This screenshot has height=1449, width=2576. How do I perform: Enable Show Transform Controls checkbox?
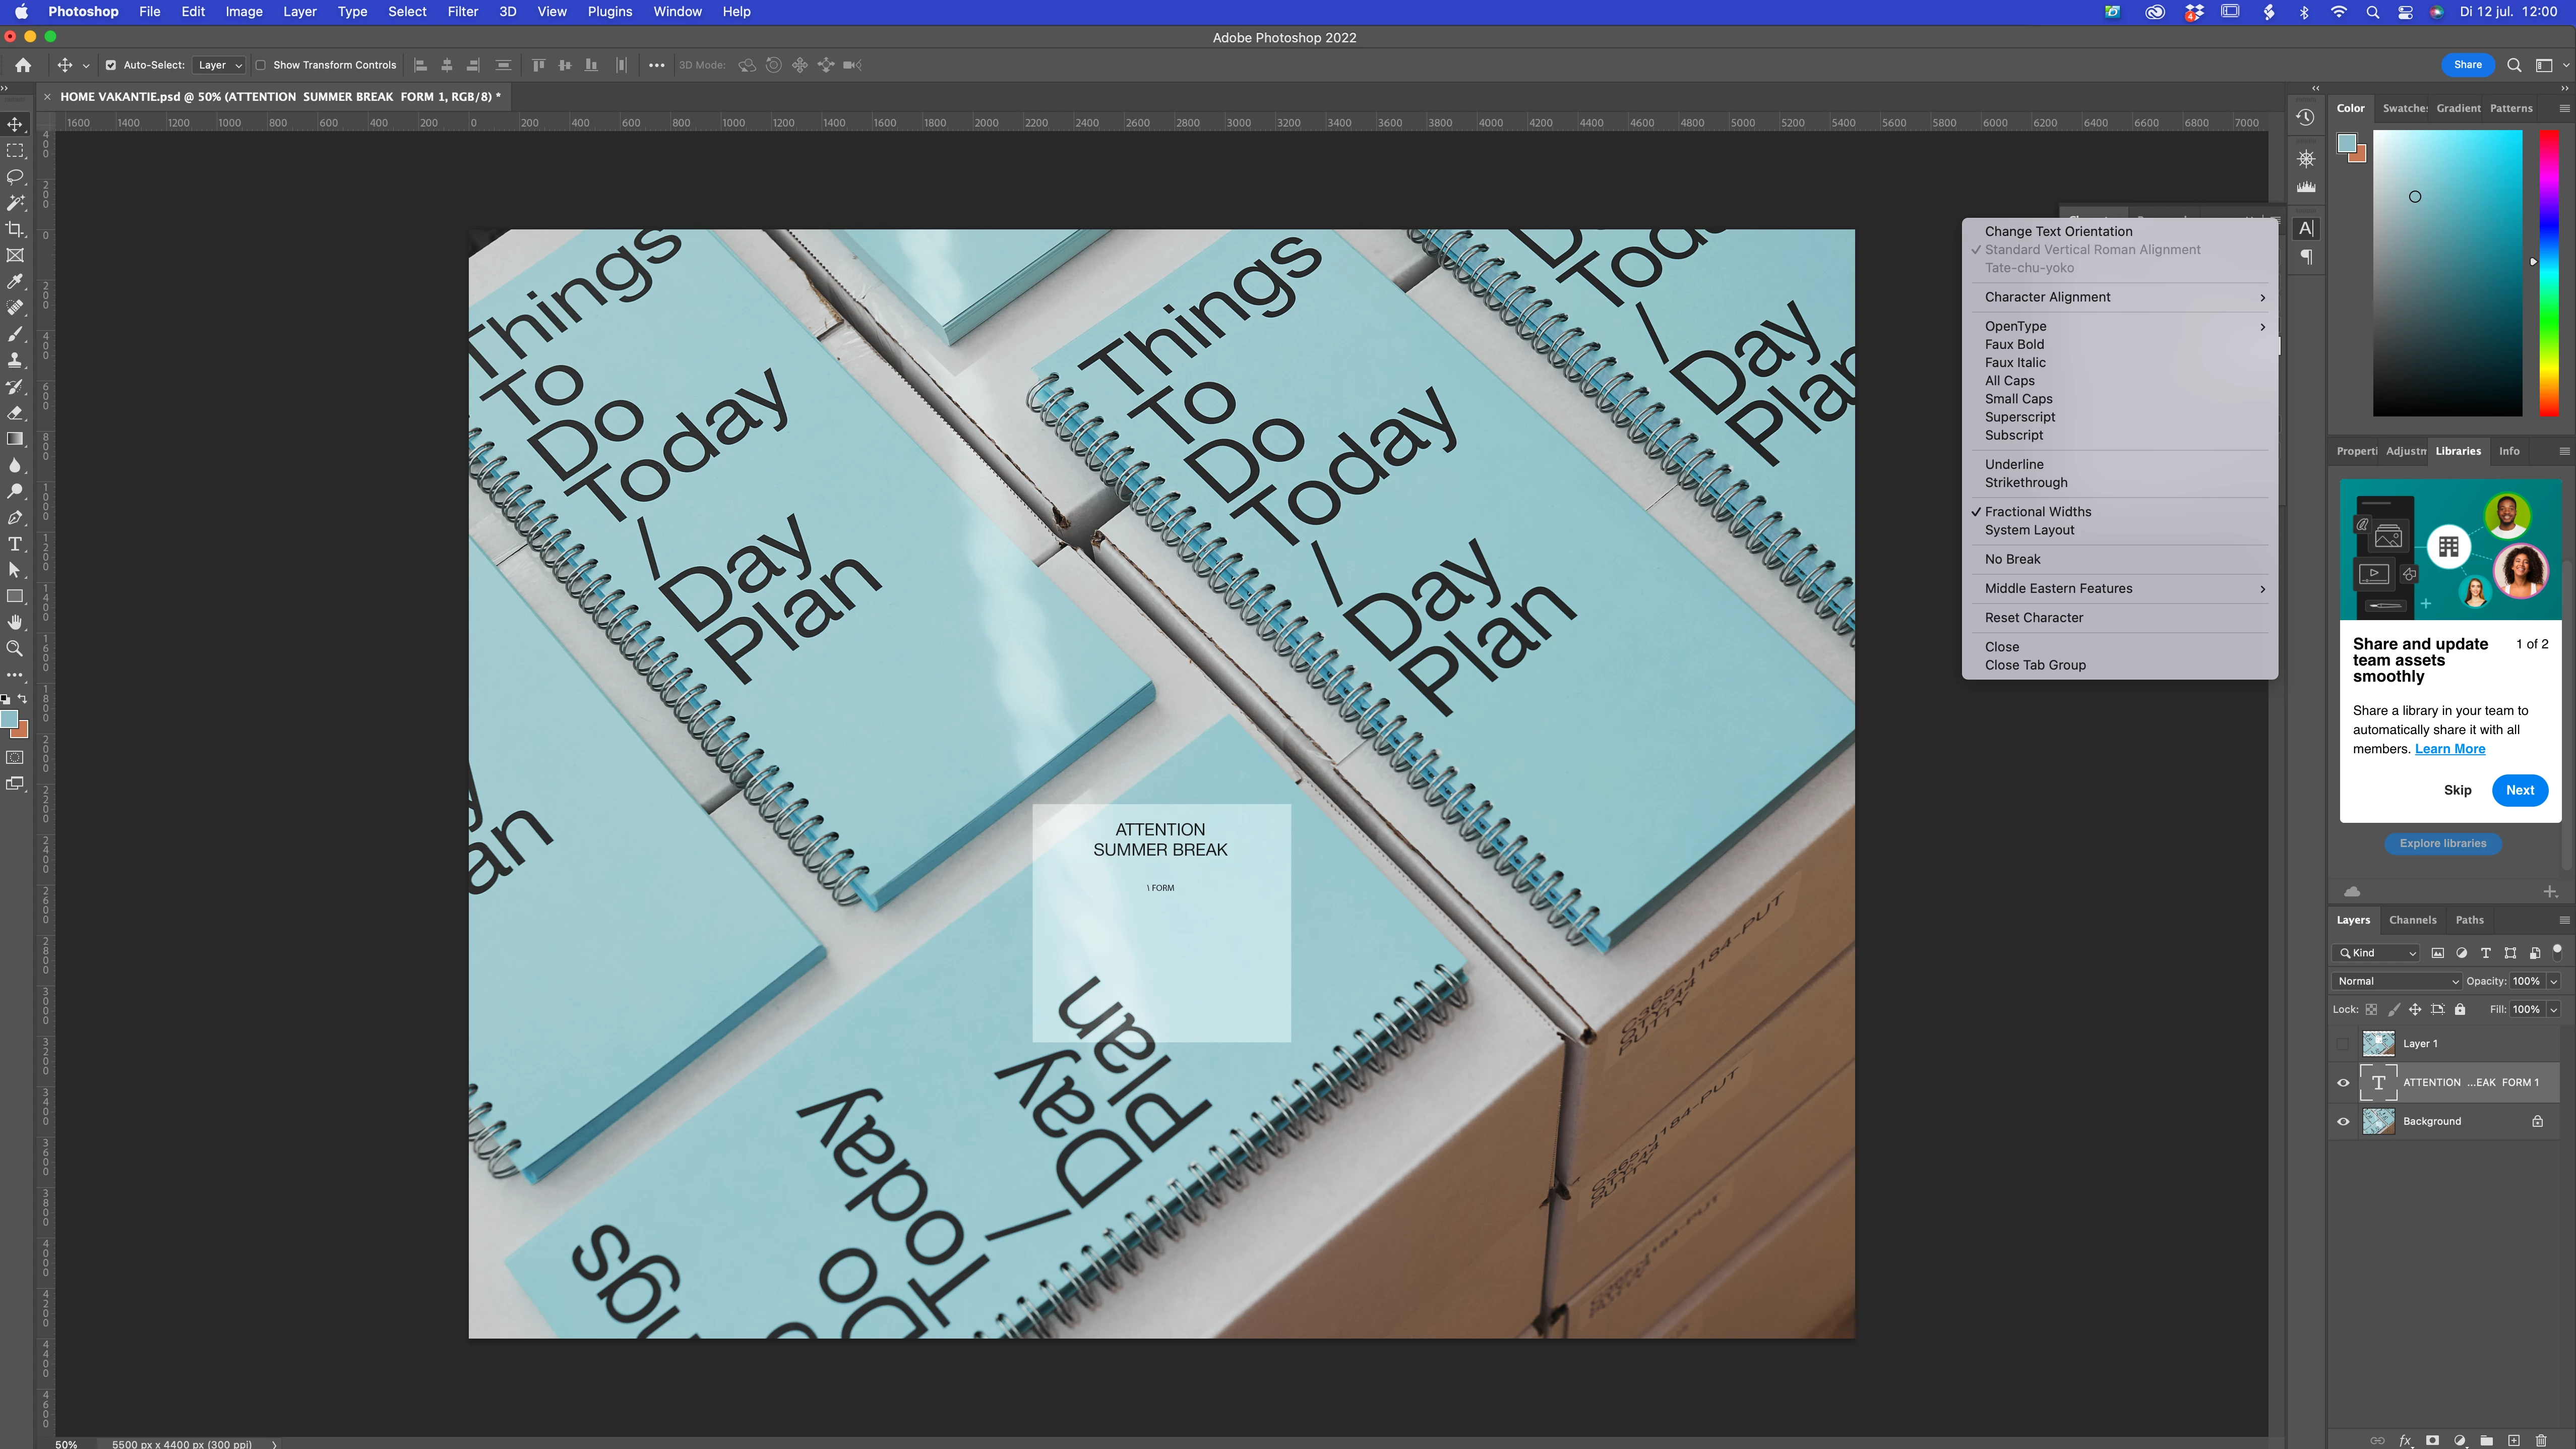click(261, 65)
